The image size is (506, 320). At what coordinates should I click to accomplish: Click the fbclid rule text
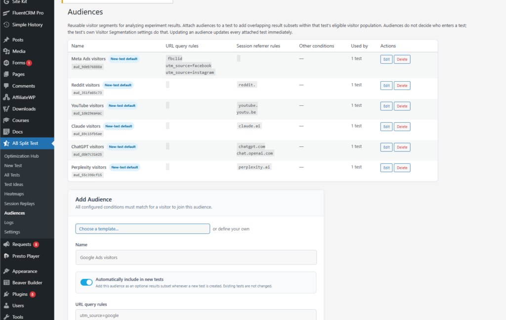pos(175,58)
